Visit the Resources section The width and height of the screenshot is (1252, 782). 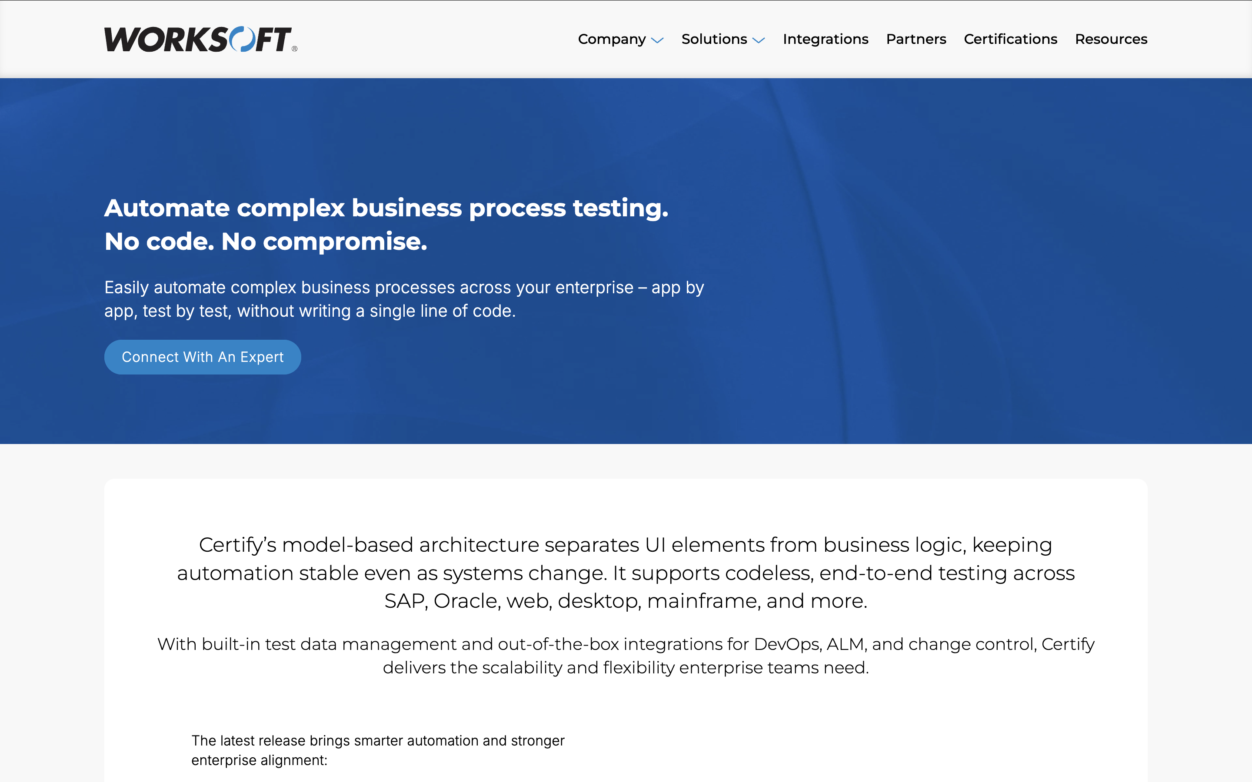[1111, 39]
